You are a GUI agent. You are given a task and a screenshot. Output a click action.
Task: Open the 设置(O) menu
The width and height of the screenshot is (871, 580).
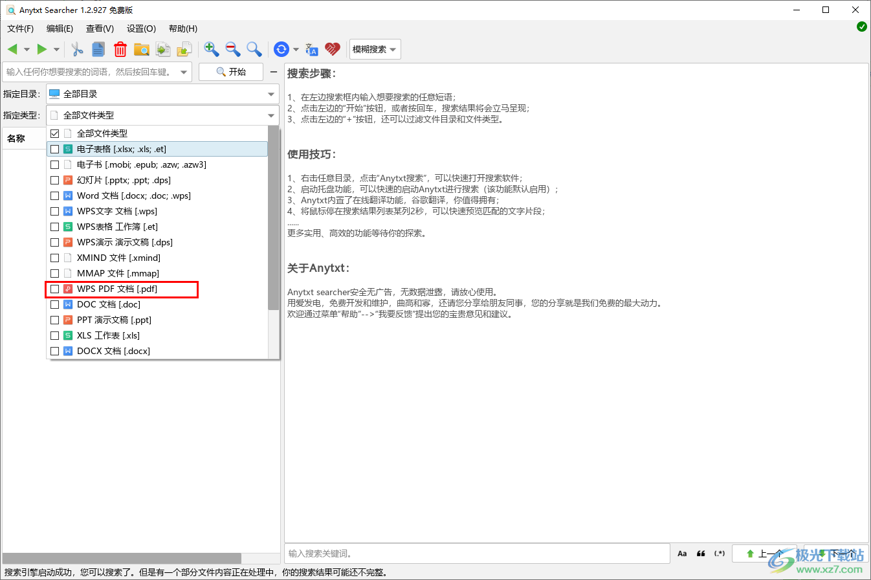coord(141,28)
